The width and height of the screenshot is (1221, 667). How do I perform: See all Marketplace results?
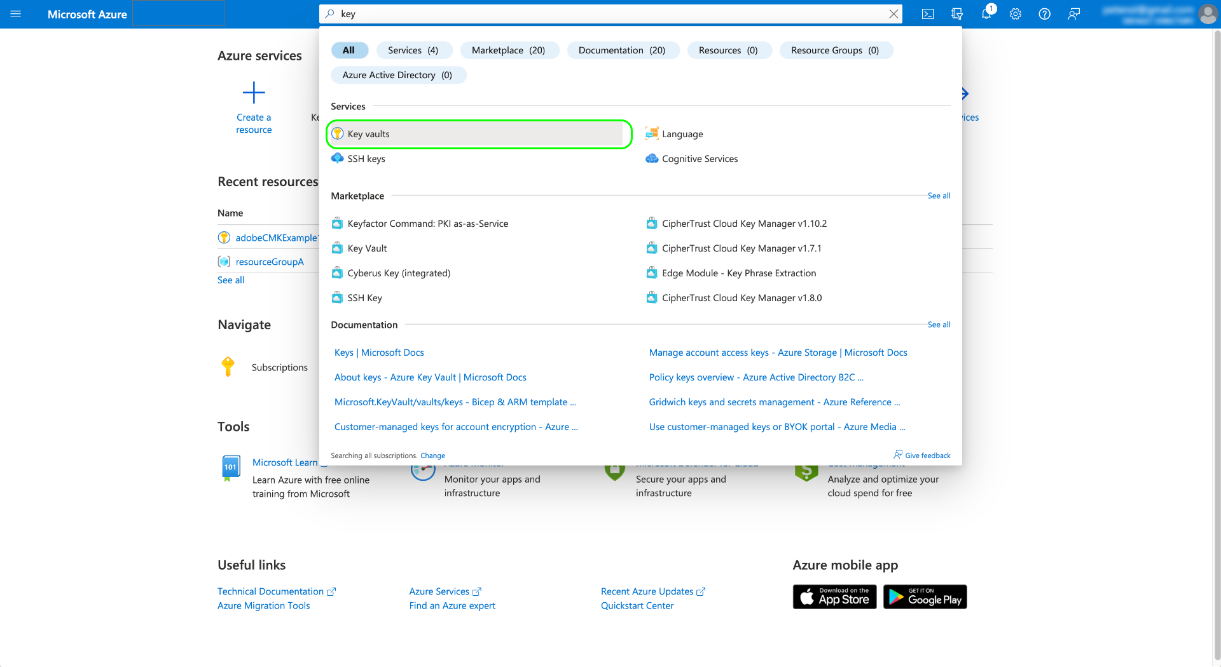[x=939, y=196]
